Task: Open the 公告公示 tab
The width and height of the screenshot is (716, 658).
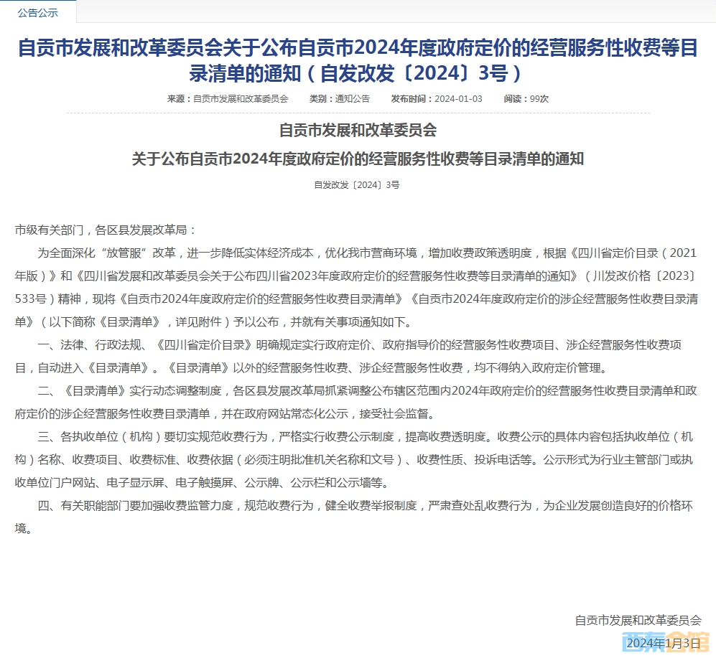Action: click(x=37, y=12)
